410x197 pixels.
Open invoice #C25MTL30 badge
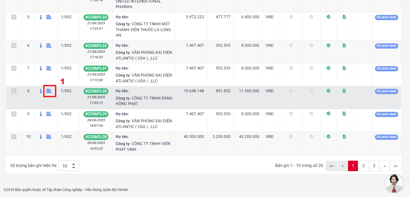pyautogui.click(x=96, y=91)
